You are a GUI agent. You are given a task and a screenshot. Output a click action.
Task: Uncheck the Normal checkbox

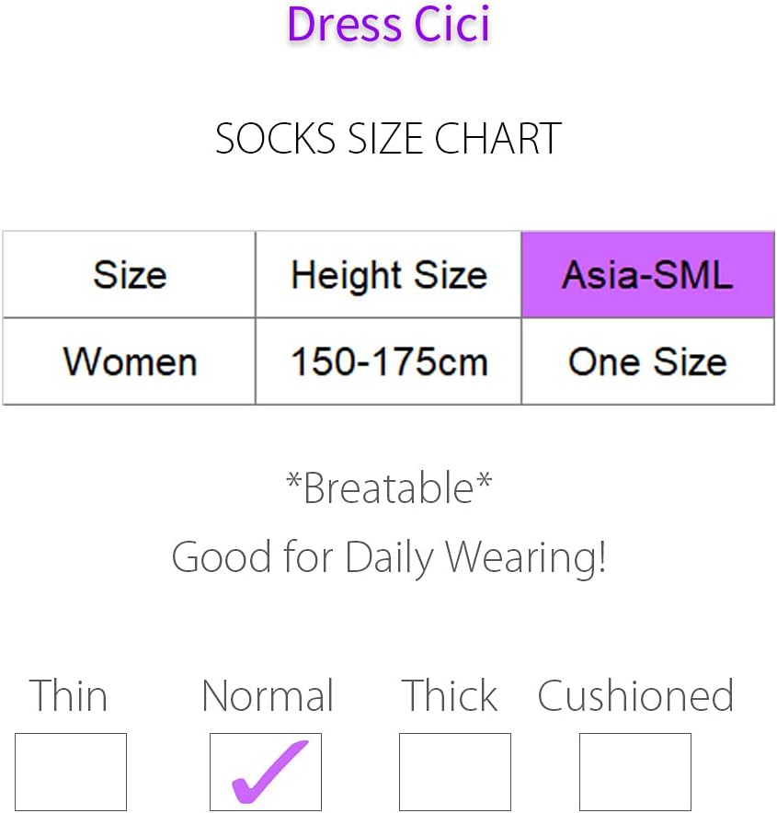click(266, 772)
